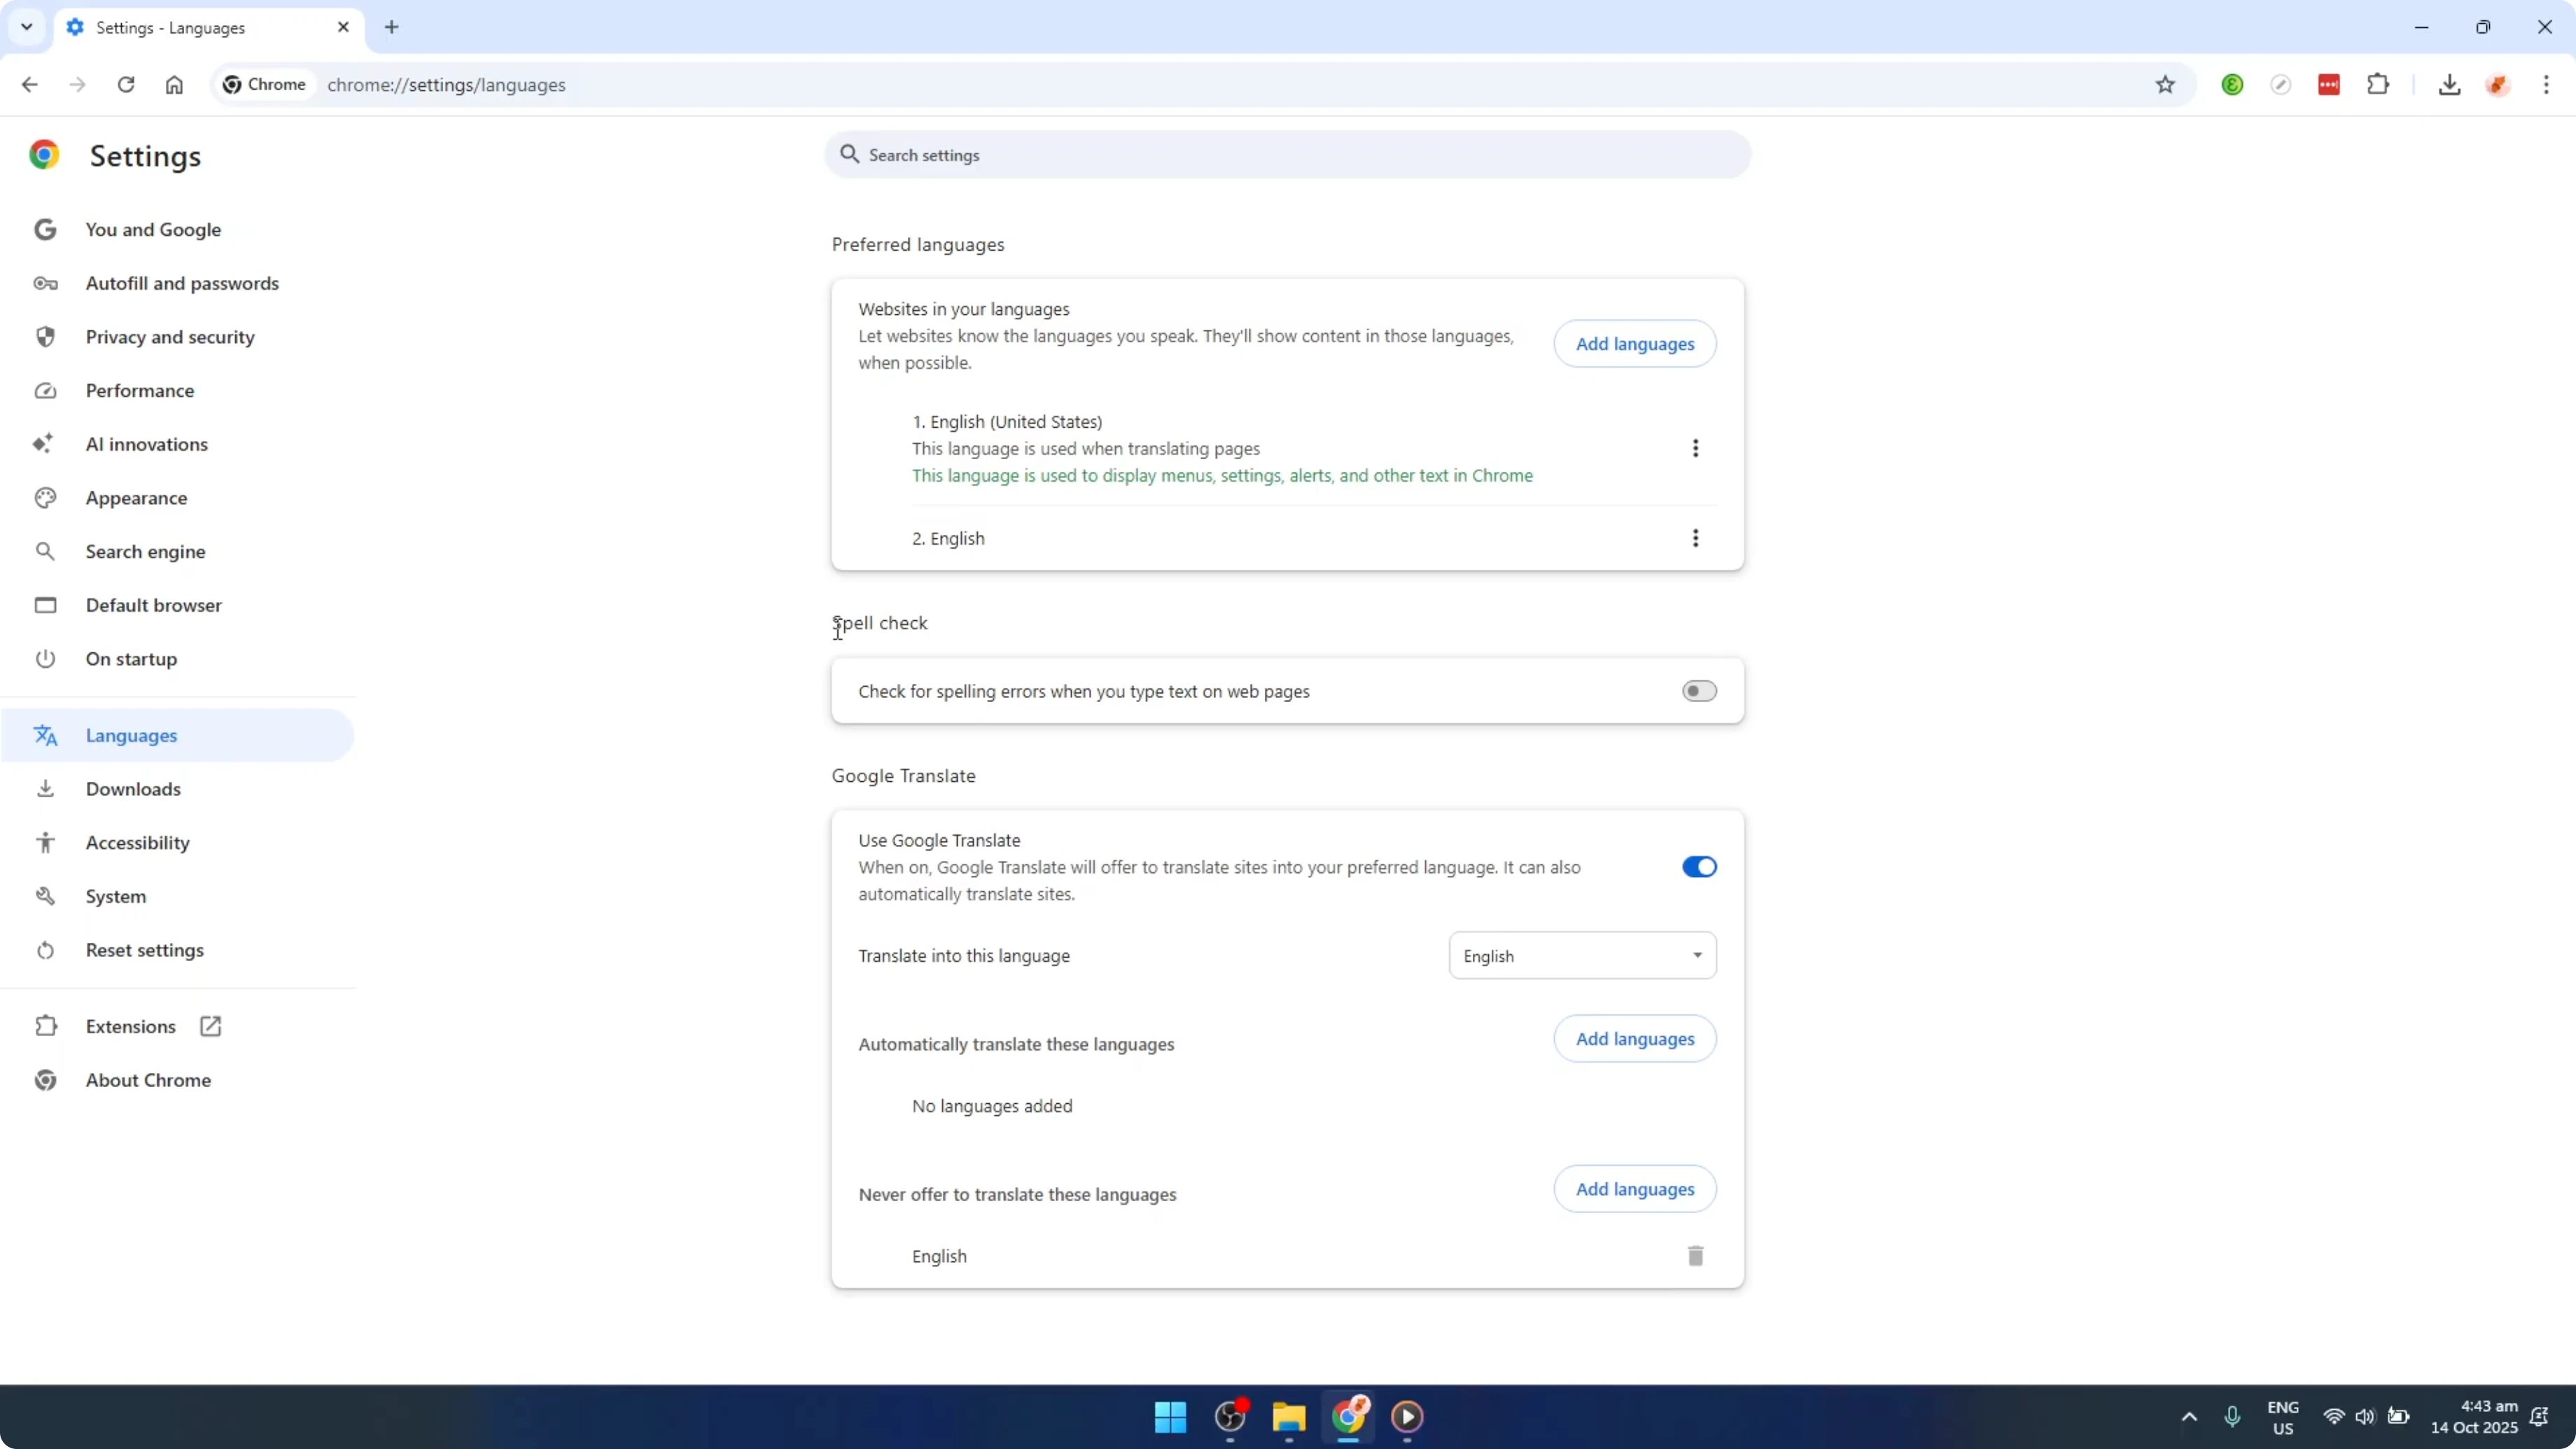
Task: Click the Google Translate heading
Action: 903,776
